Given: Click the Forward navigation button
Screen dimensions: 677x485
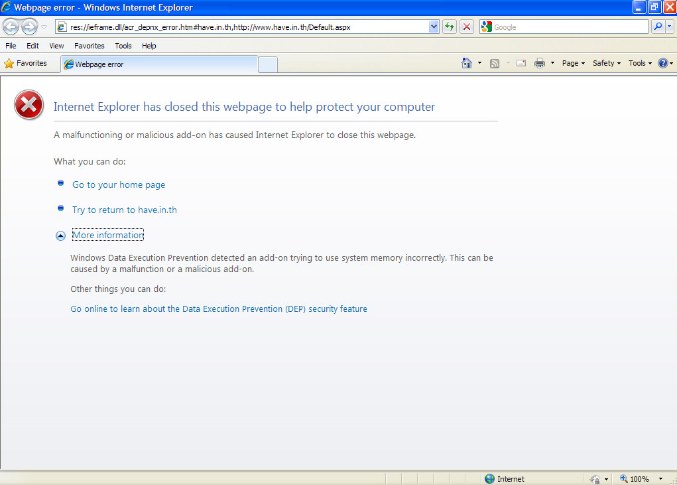Looking at the screenshot, I should coord(29,27).
